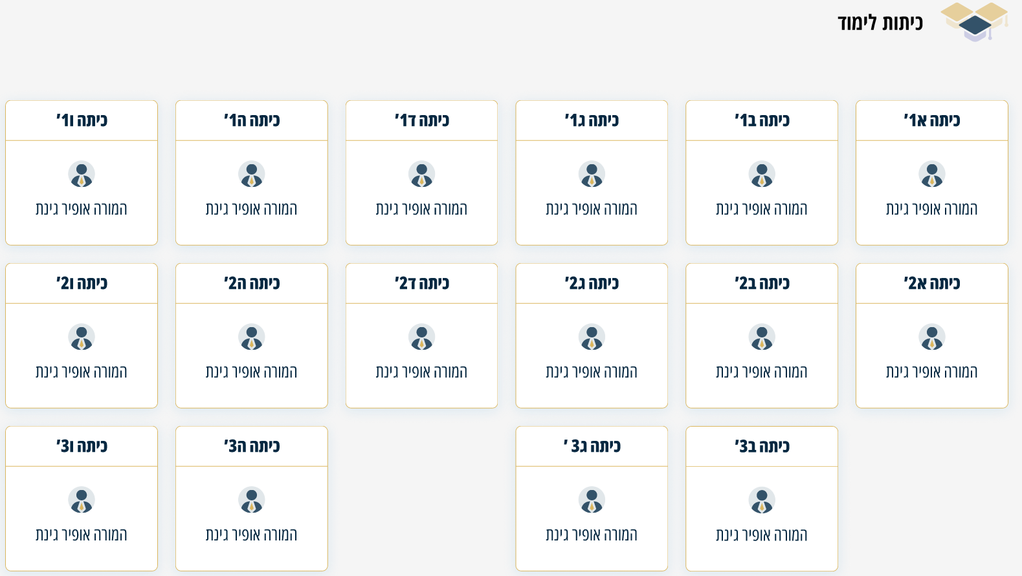Image resolution: width=1022 pixels, height=576 pixels.
Task: Click the כיתות לימוד page heading
Action: 880,23
